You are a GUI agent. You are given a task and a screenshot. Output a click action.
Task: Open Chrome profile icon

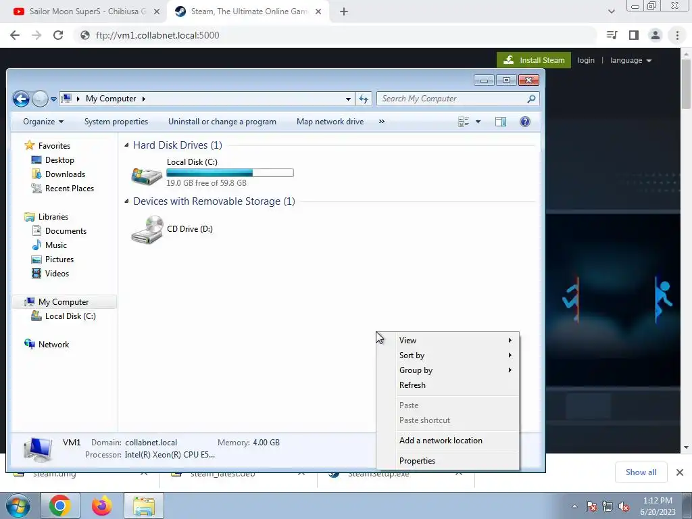click(x=656, y=35)
